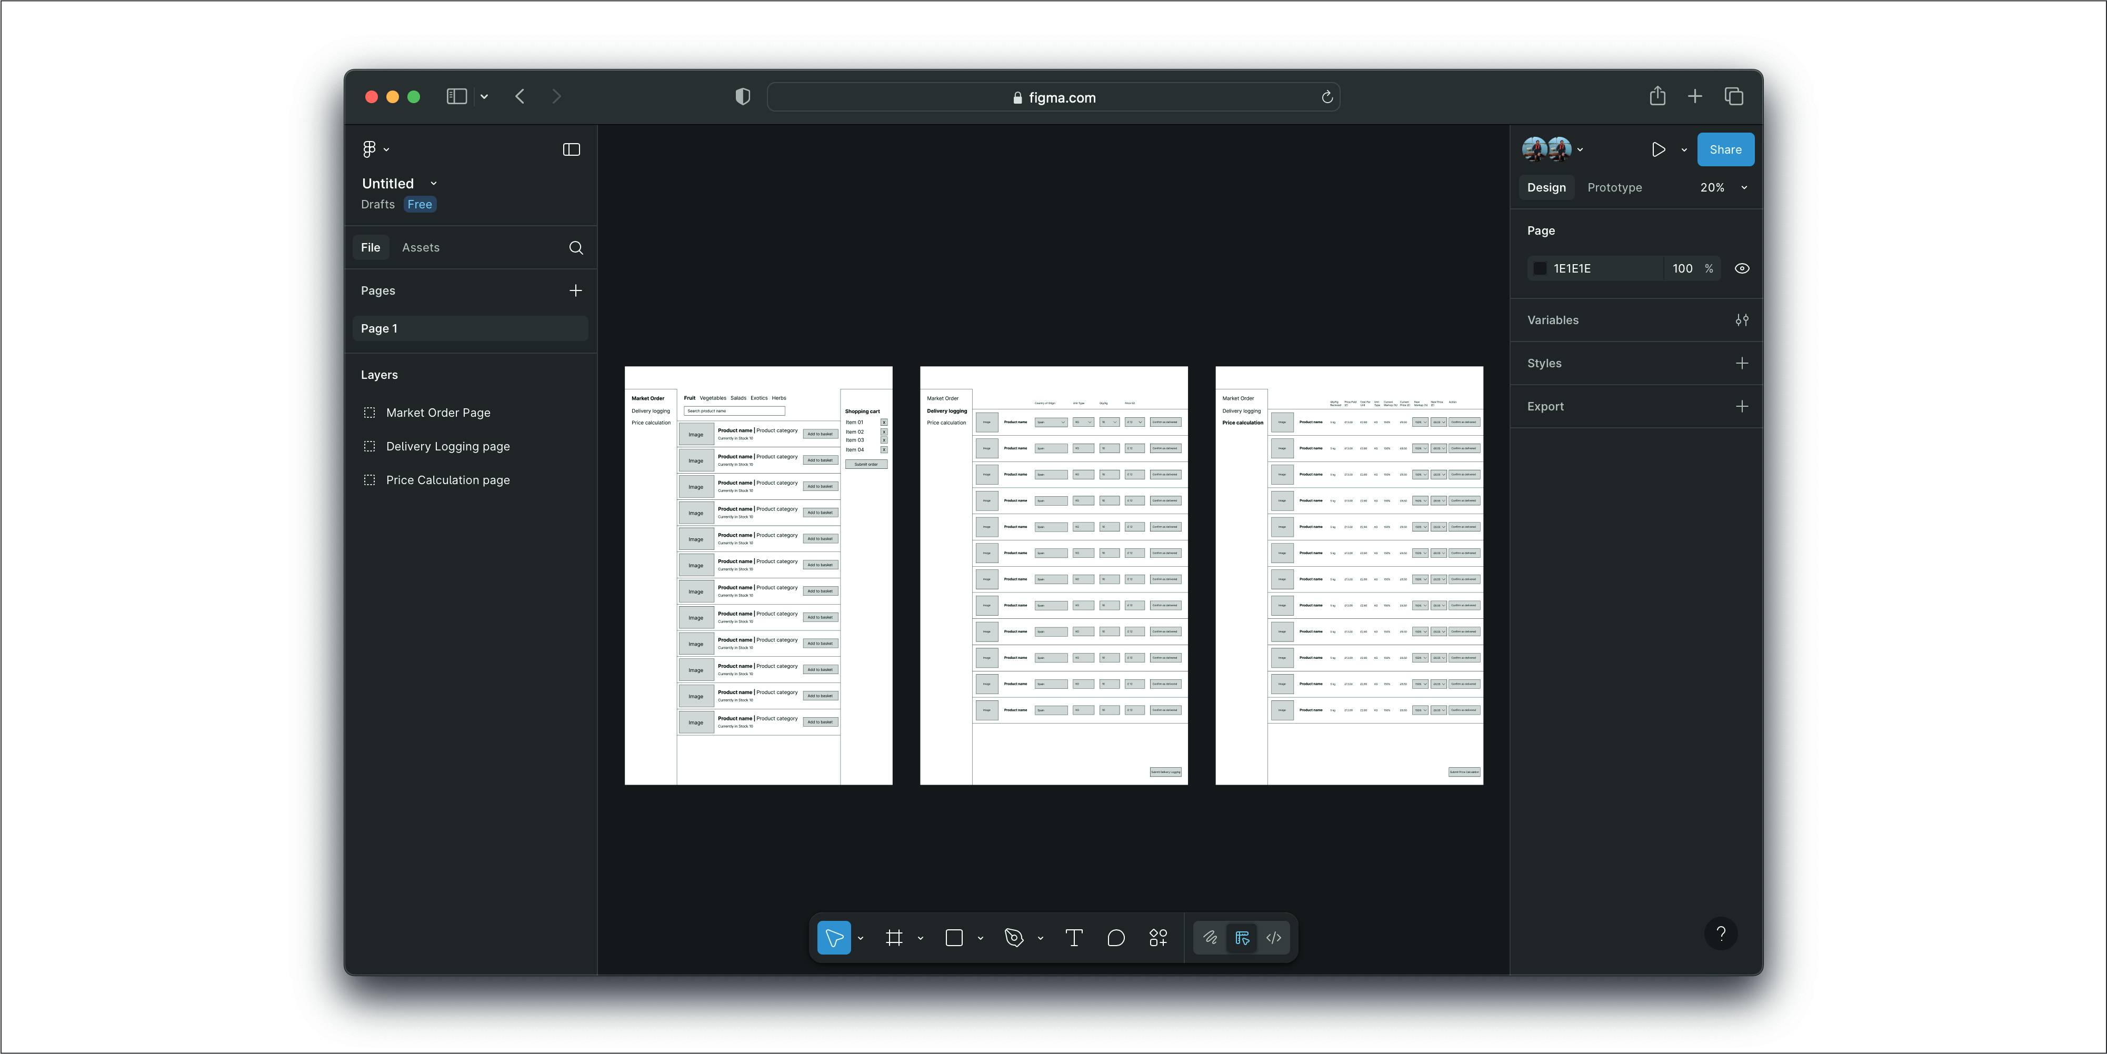2107x1054 pixels.
Task: Select the Frame tool in bottom toolbar
Action: (894, 938)
